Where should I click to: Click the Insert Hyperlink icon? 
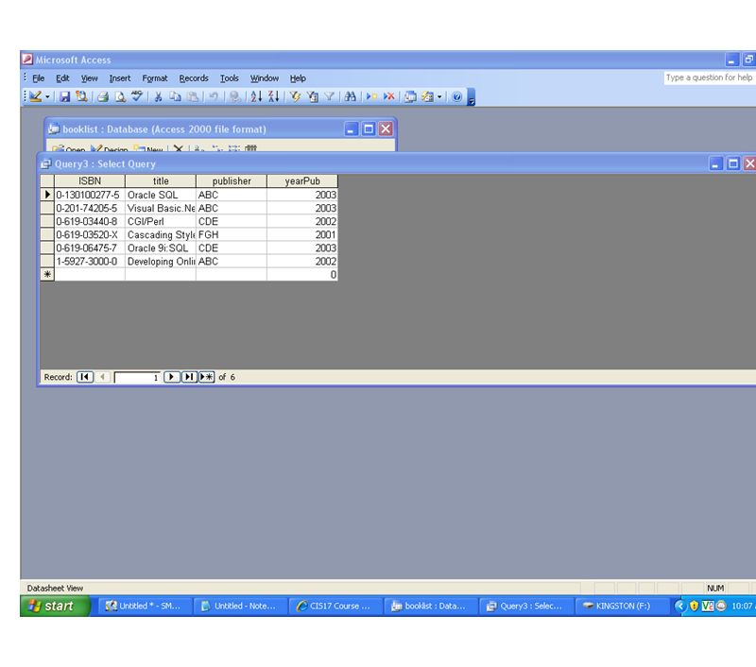[x=234, y=97]
